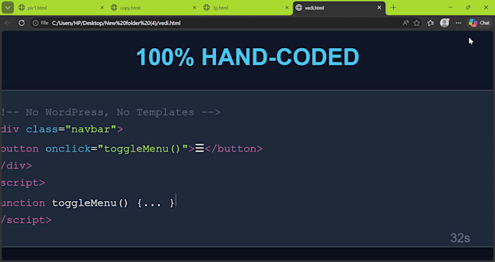The image size is (495, 262).
Task: Add page to favorites star icon
Action: tap(416, 23)
